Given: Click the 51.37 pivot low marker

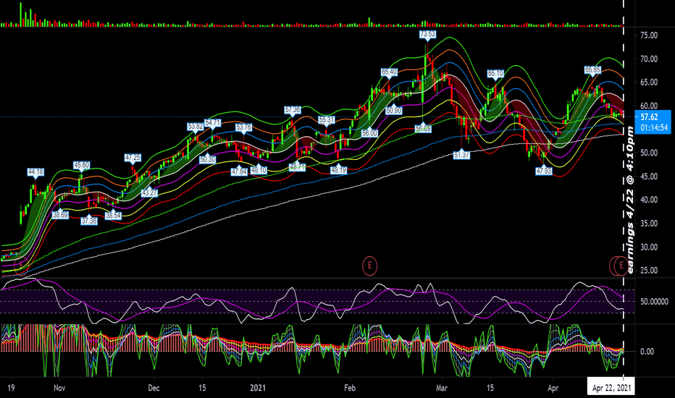Looking at the screenshot, I should 461,155.
